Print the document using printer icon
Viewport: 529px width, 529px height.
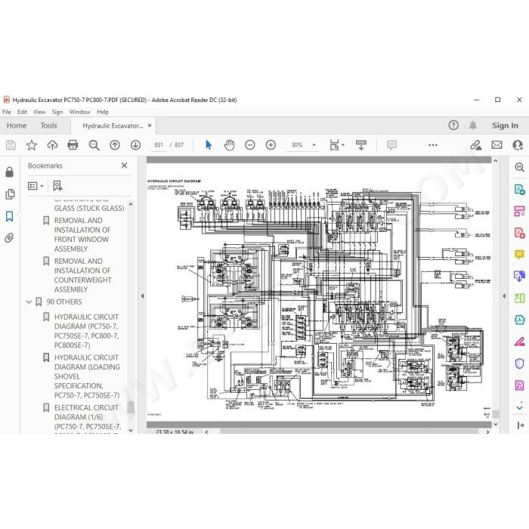pyautogui.click(x=73, y=145)
